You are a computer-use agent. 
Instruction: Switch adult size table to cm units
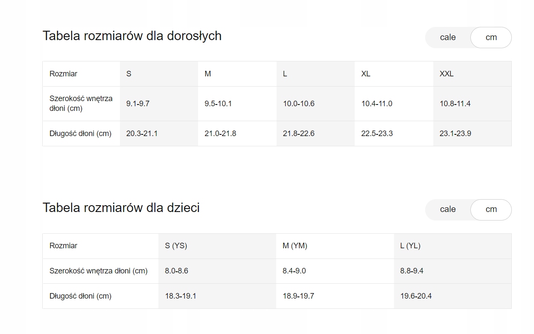(491, 38)
